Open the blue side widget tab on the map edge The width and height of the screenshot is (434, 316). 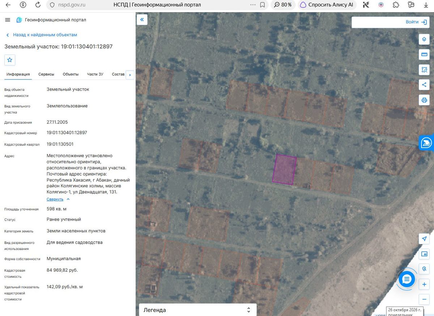(427, 143)
